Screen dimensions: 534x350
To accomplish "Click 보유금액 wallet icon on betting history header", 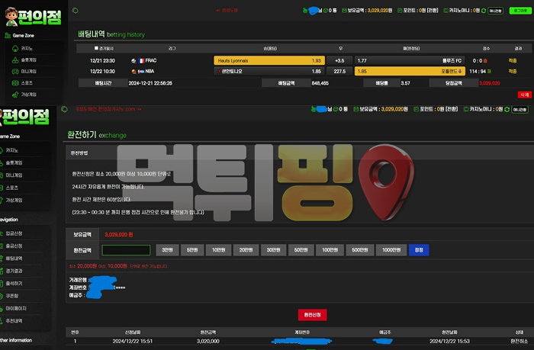I will (344, 11).
